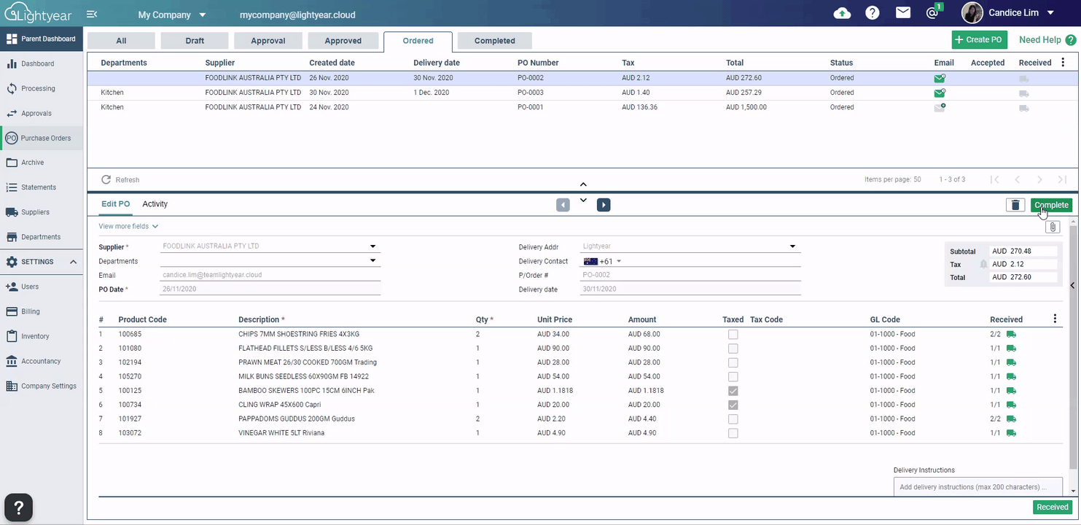The height and width of the screenshot is (525, 1081).
Task: Open the Activity tab
Action: 155,204
